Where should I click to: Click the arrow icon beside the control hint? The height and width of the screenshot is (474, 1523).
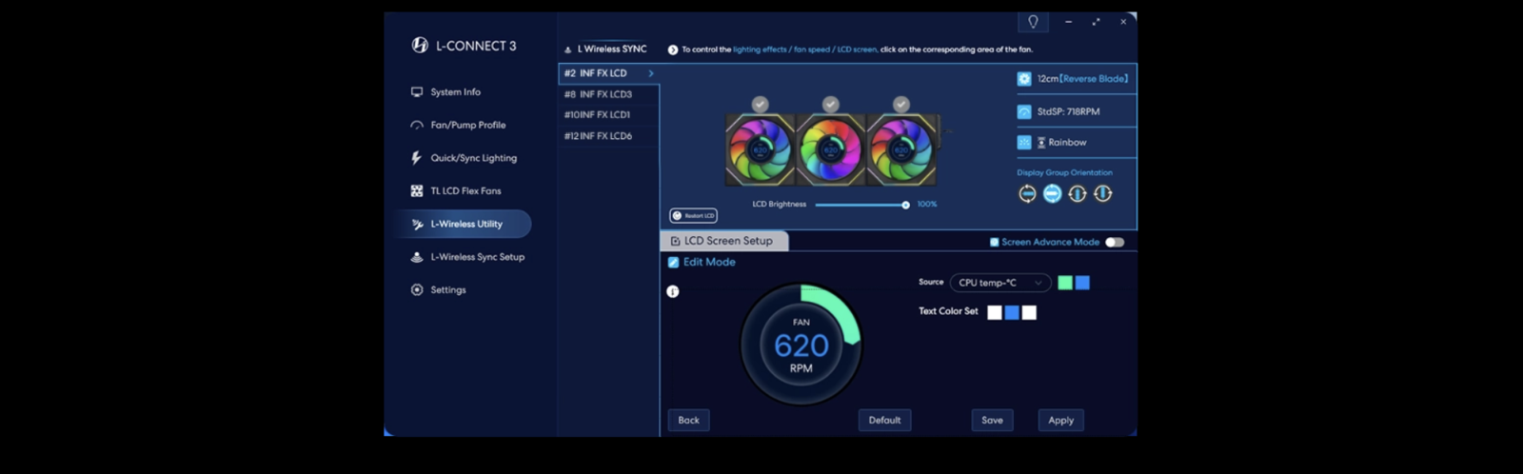(x=673, y=49)
